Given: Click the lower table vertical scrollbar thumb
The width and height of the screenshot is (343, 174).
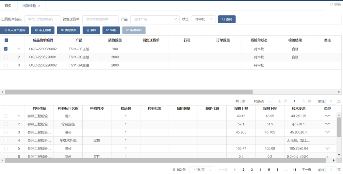Looking at the screenshot, I should tap(339, 127).
